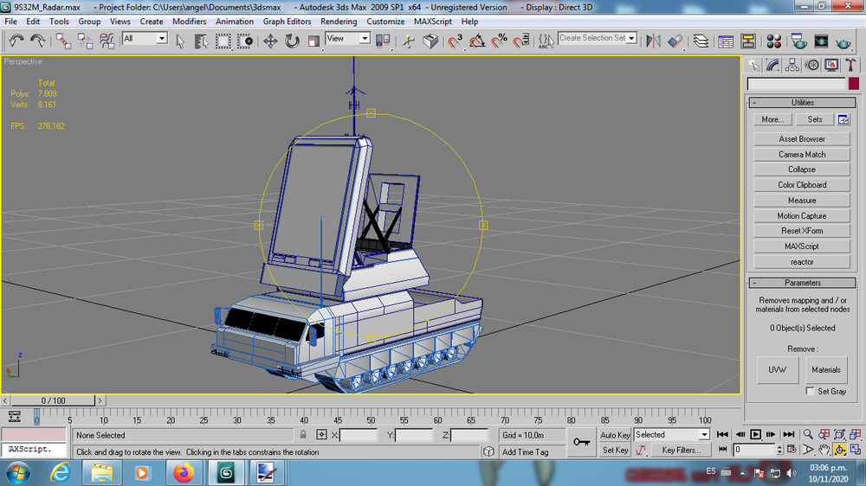Screen dimensions: 866x486
Task: Click the Asset Browser utility button
Action: point(802,139)
